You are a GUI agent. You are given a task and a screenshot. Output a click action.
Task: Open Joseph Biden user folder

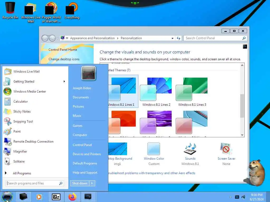click(x=82, y=88)
